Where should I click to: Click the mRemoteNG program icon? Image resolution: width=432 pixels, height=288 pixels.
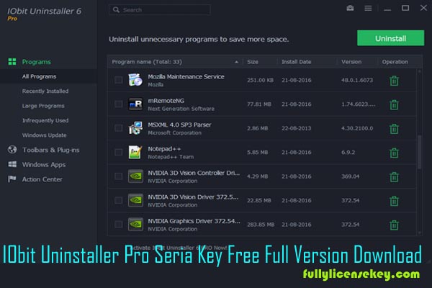tap(135, 104)
